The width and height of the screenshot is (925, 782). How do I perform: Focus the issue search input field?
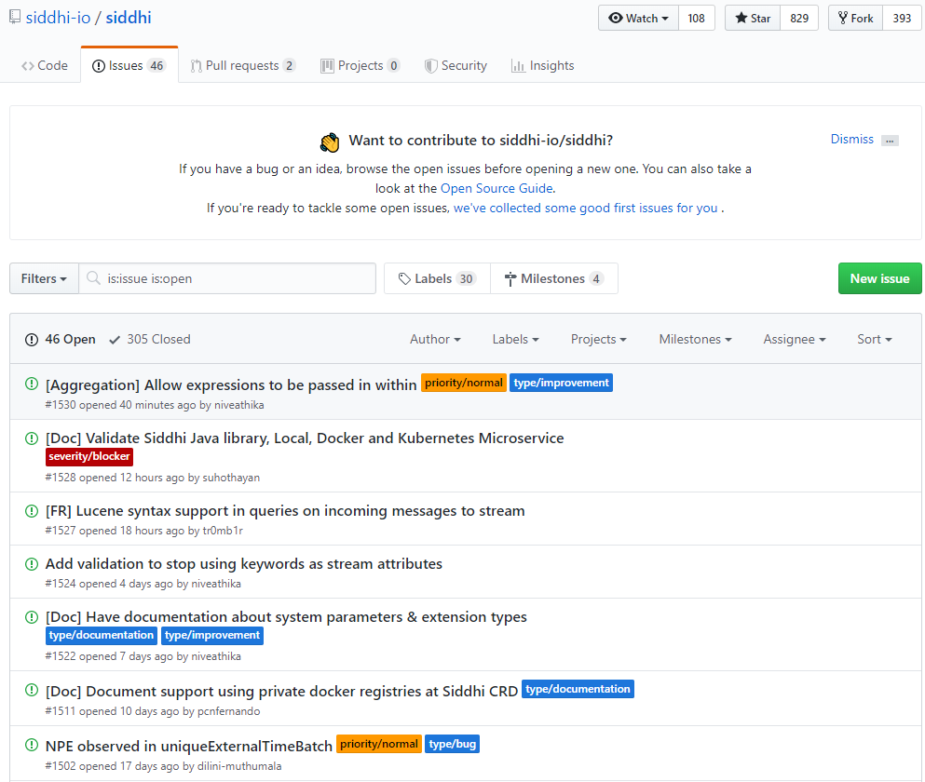coord(238,278)
